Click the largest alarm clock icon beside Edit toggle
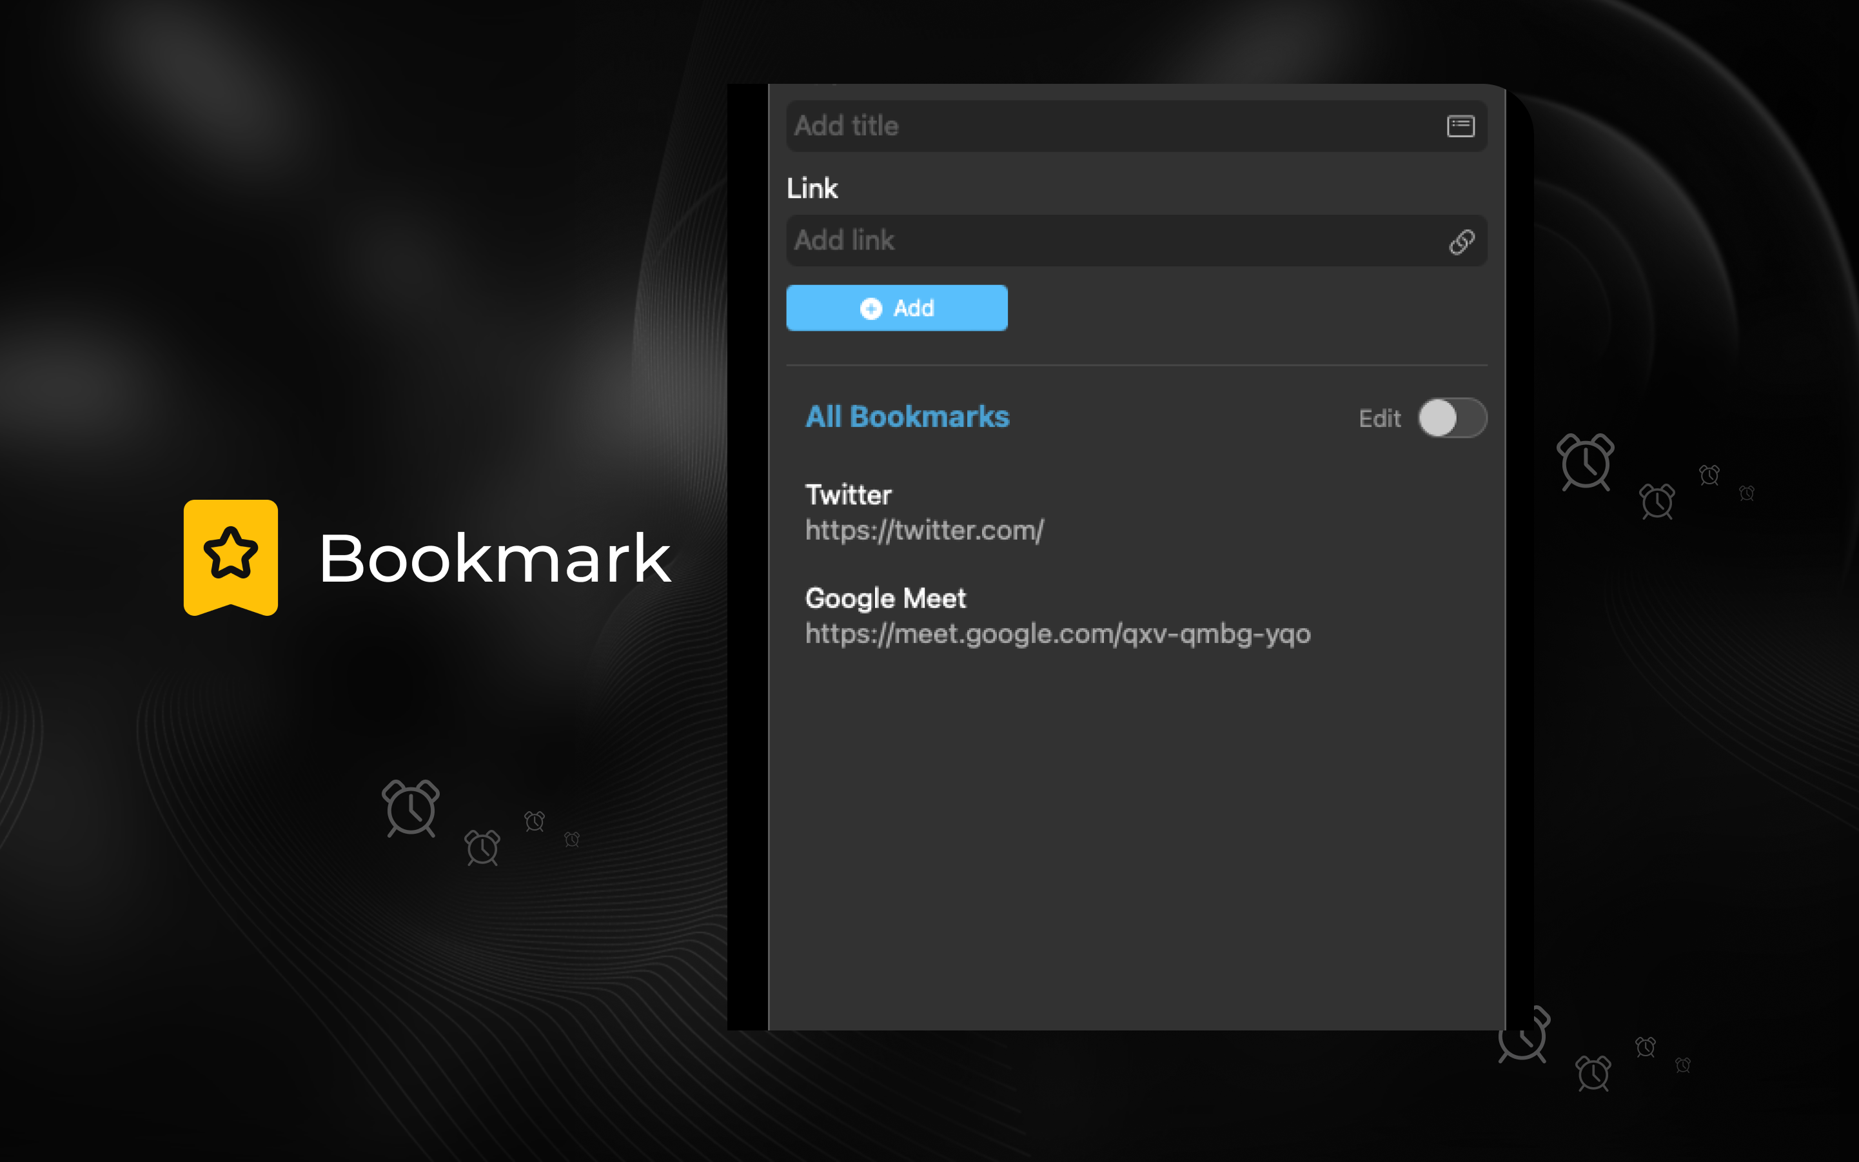Screen dimensions: 1859x1162 1586,462
